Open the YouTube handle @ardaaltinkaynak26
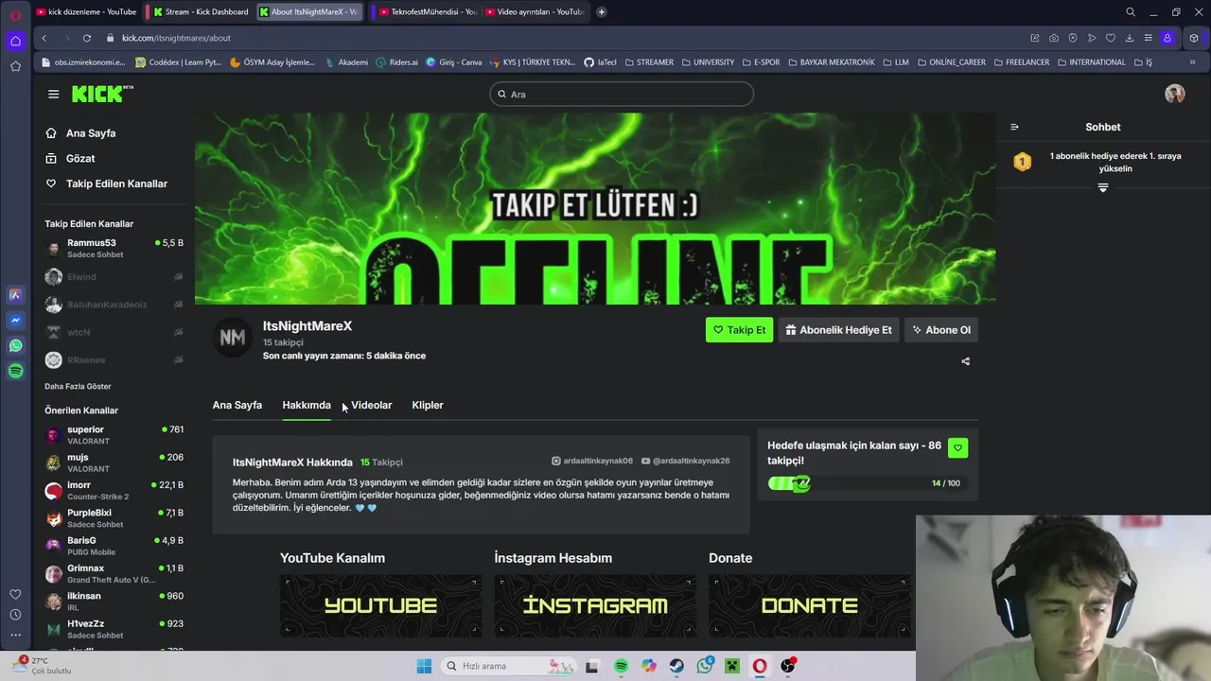 click(x=685, y=461)
